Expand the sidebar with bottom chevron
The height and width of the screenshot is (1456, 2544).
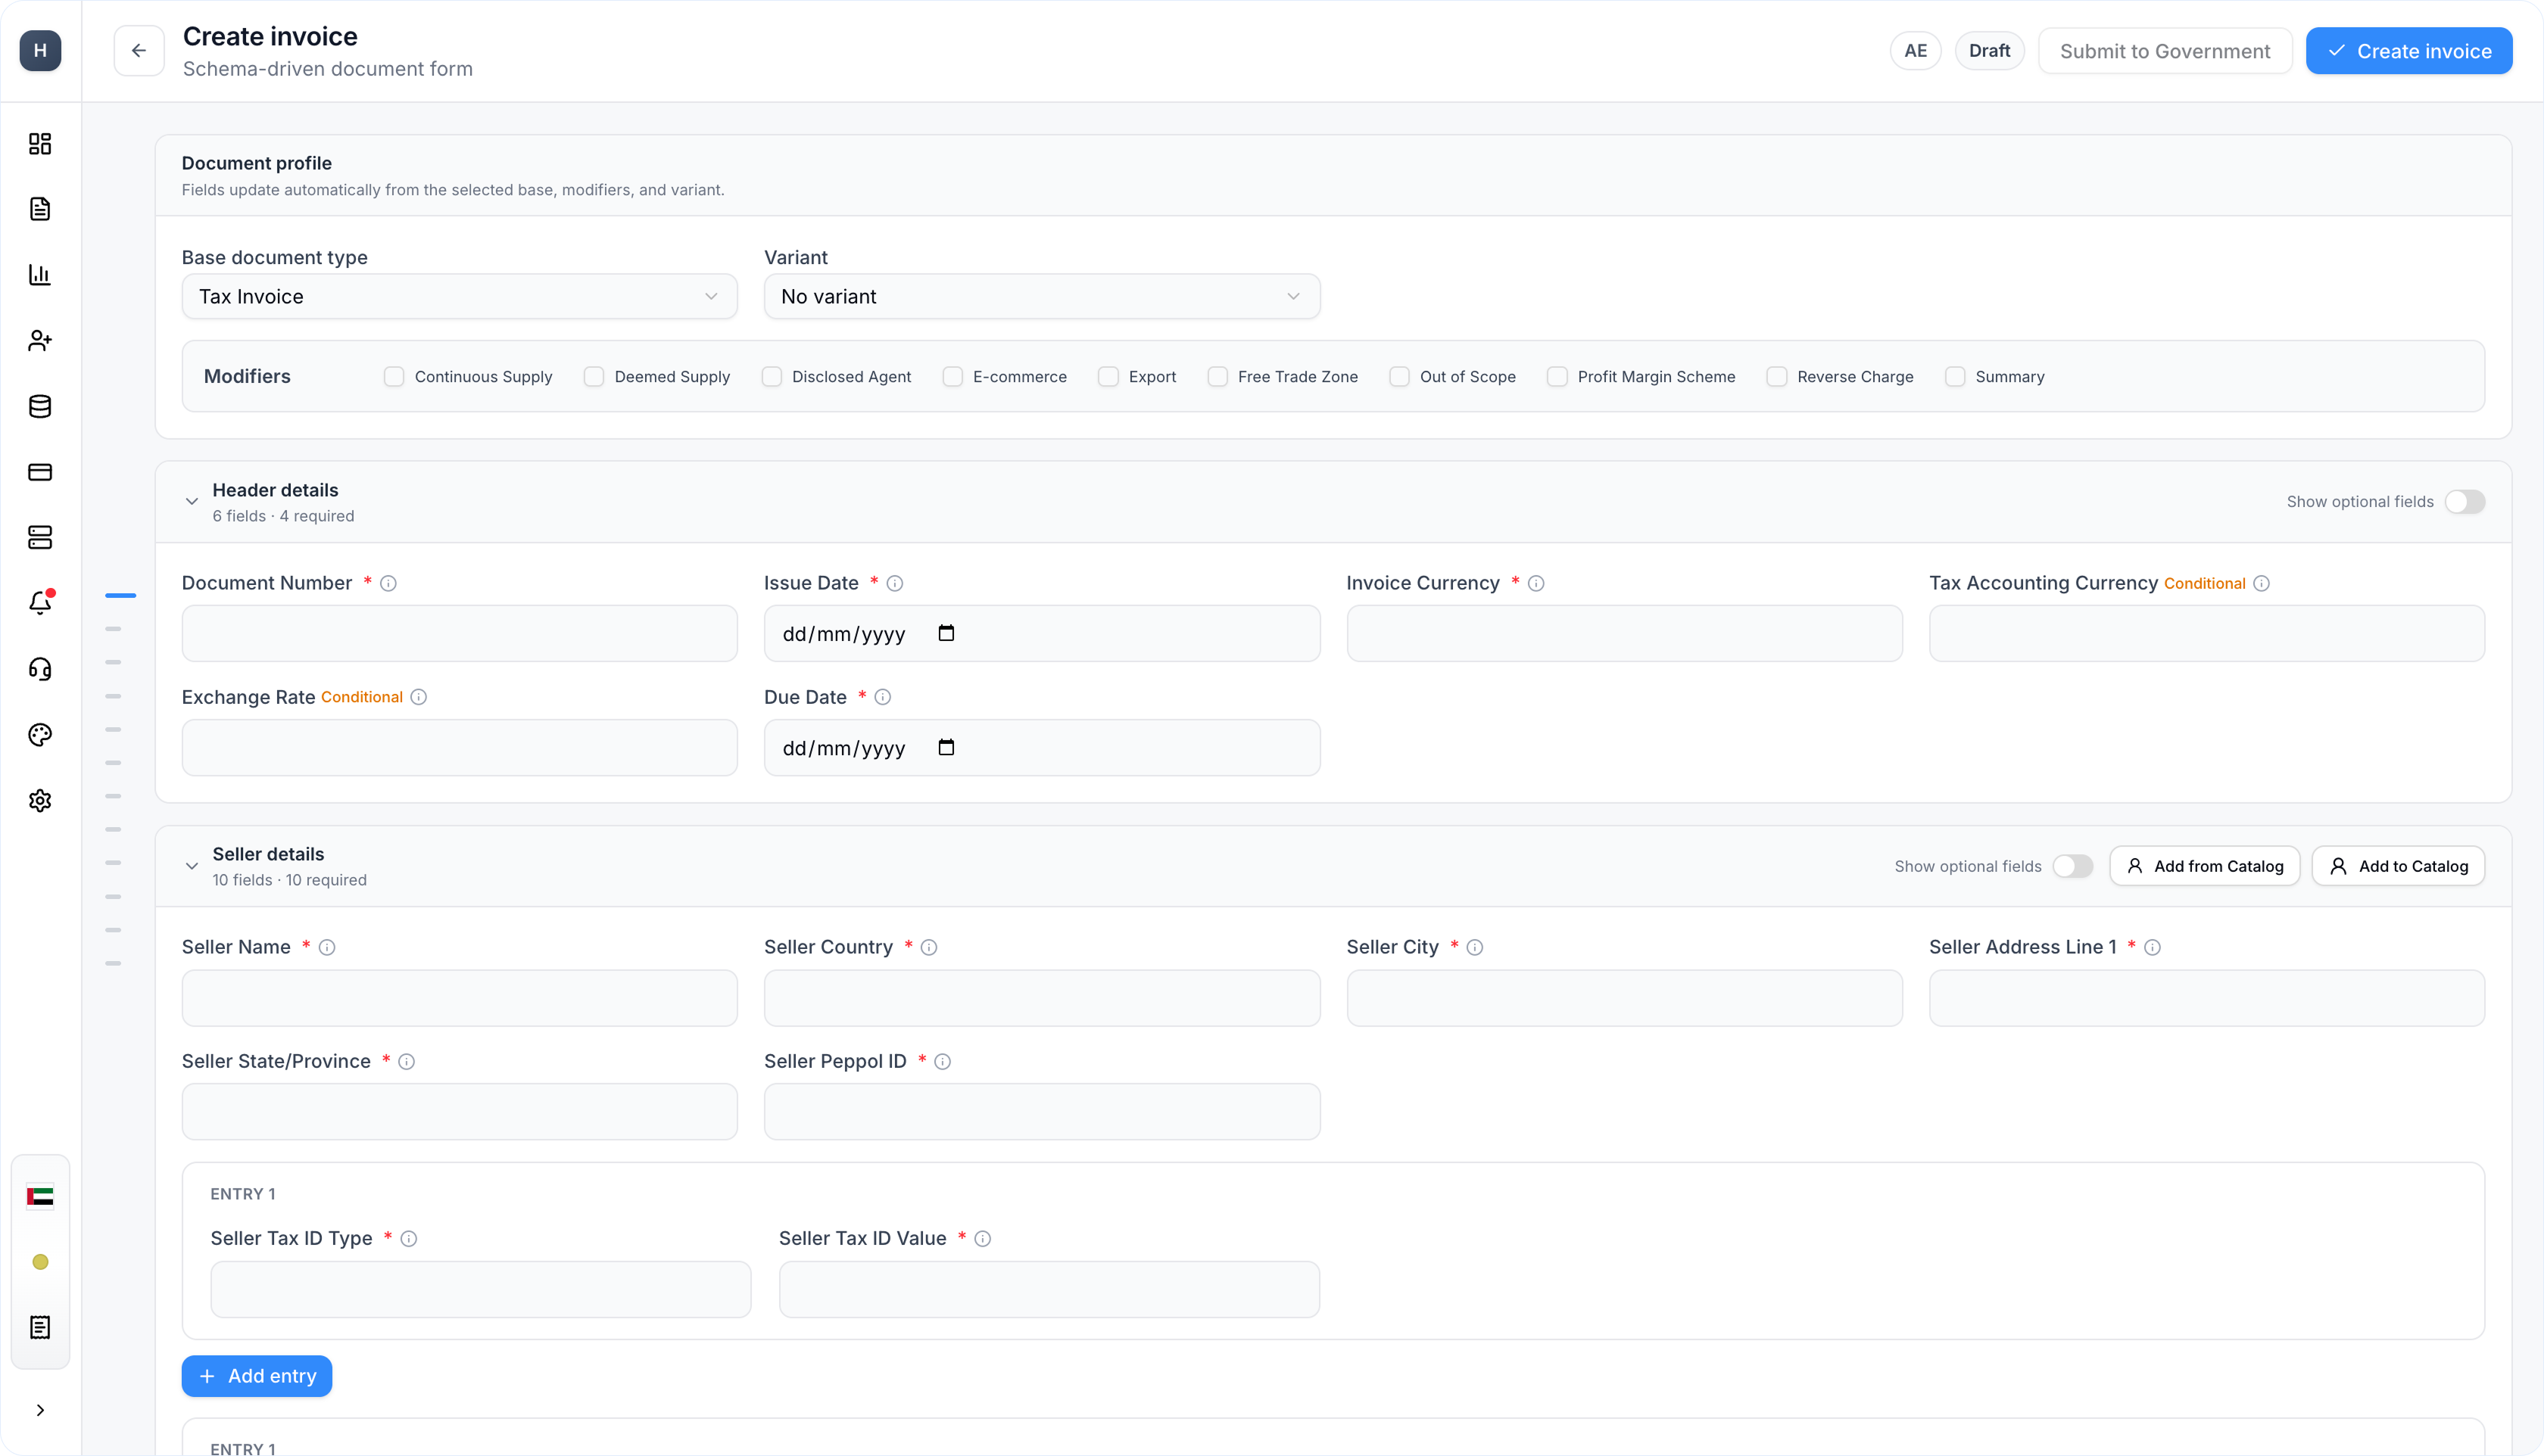click(40, 1410)
